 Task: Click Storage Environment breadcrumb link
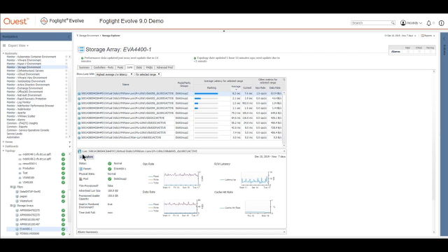tap(89, 36)
